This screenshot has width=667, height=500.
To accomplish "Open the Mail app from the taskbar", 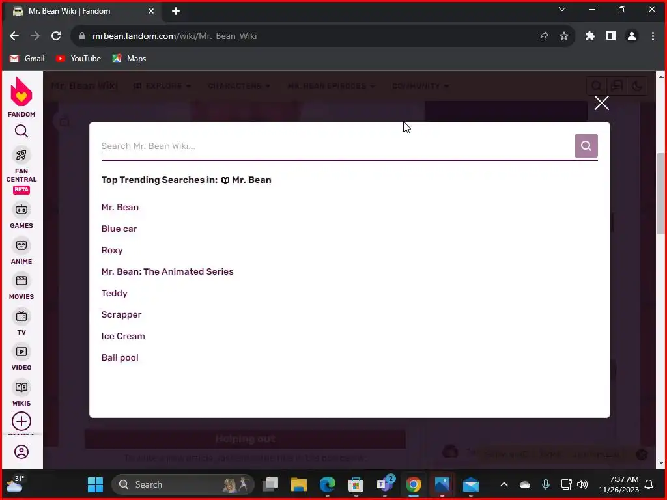I will click(471, 484).
